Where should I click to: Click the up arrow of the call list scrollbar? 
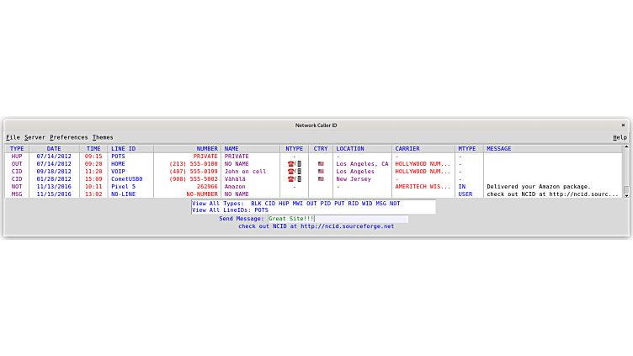click(x=625, y=148)
